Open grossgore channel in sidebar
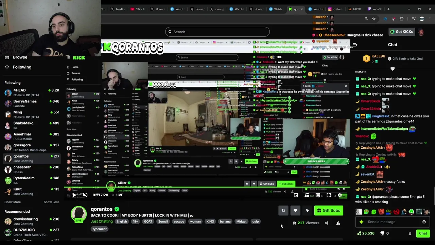Viewport: 435px width, 245px height. (32, 147)
